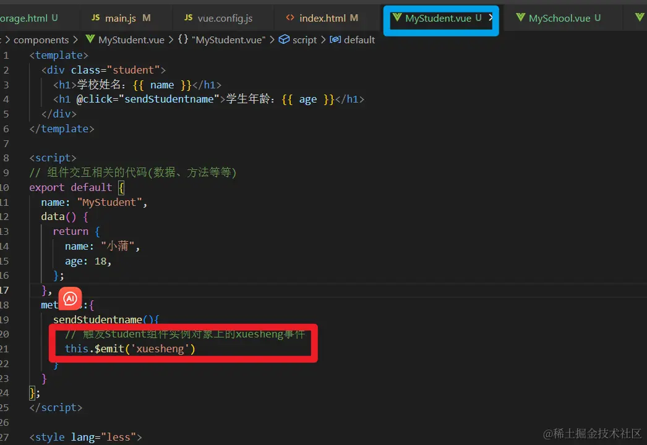Click the cube script icon in breadcrumb
Viewport: 647px width, 445px height.
284,39
